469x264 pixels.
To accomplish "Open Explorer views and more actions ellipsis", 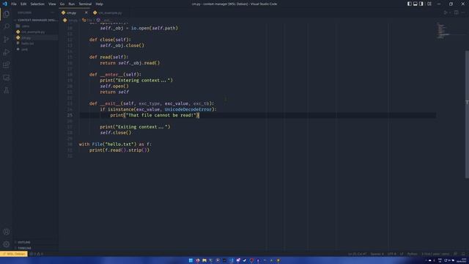I will coord(52,12).
